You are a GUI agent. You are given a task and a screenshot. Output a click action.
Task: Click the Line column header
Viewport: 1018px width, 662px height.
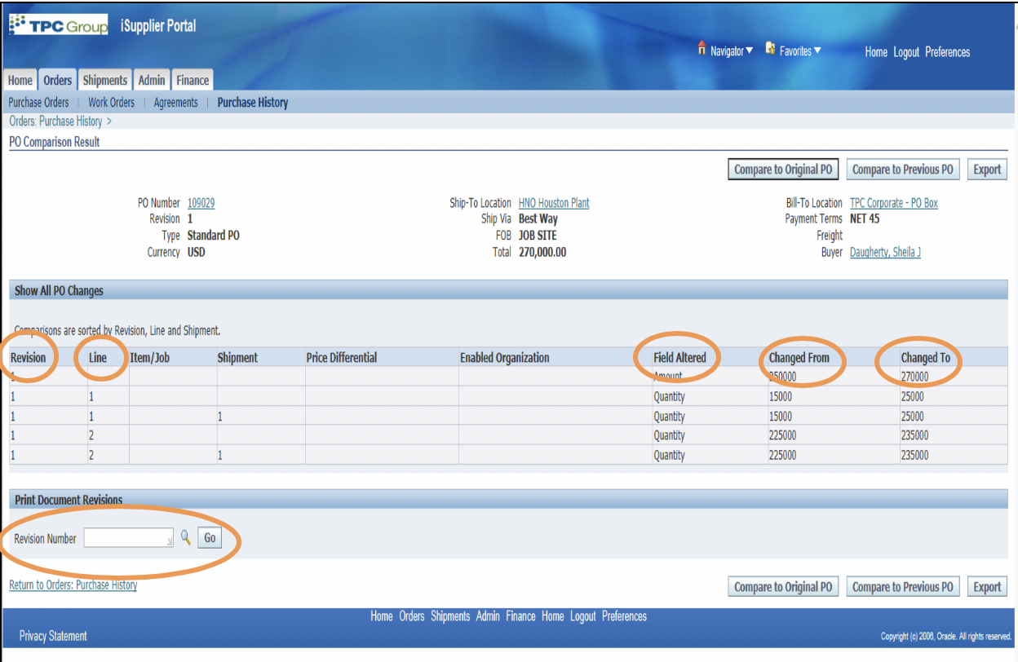[x=98, y=357]
